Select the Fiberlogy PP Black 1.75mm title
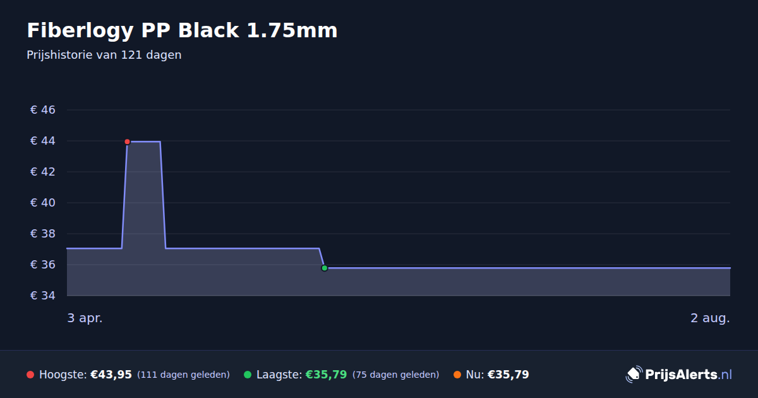758x398 pixels. (182, 30)
